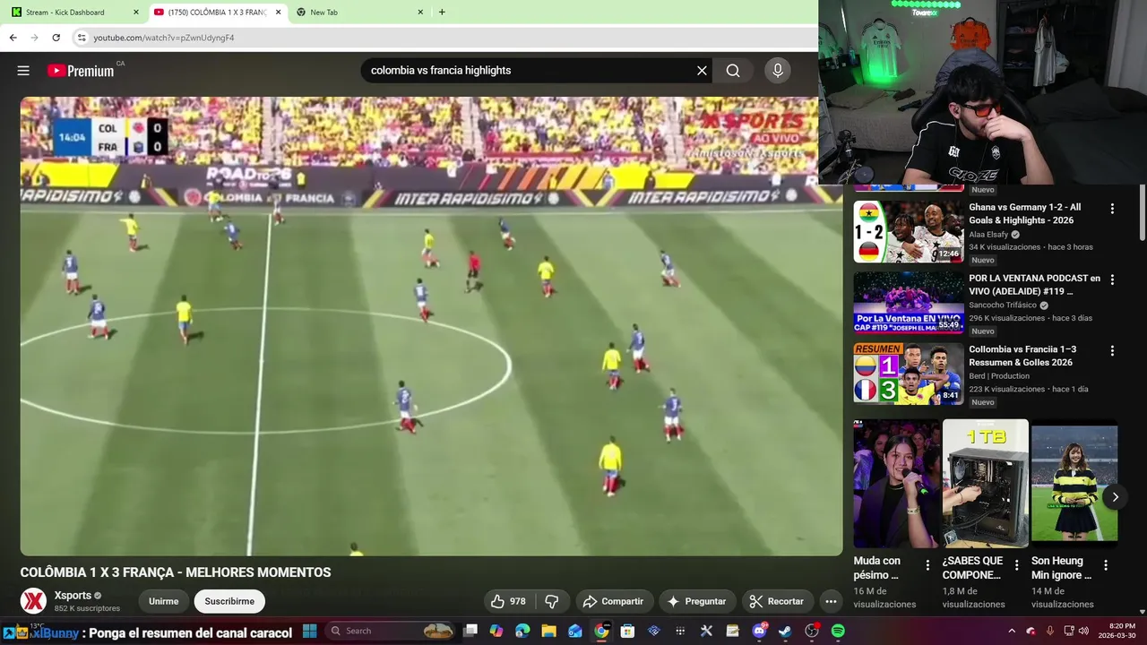The width and height of the screenshot is (1147, 645).
Task: Open the Xsports channel avatar
Action: click(34, 601)
